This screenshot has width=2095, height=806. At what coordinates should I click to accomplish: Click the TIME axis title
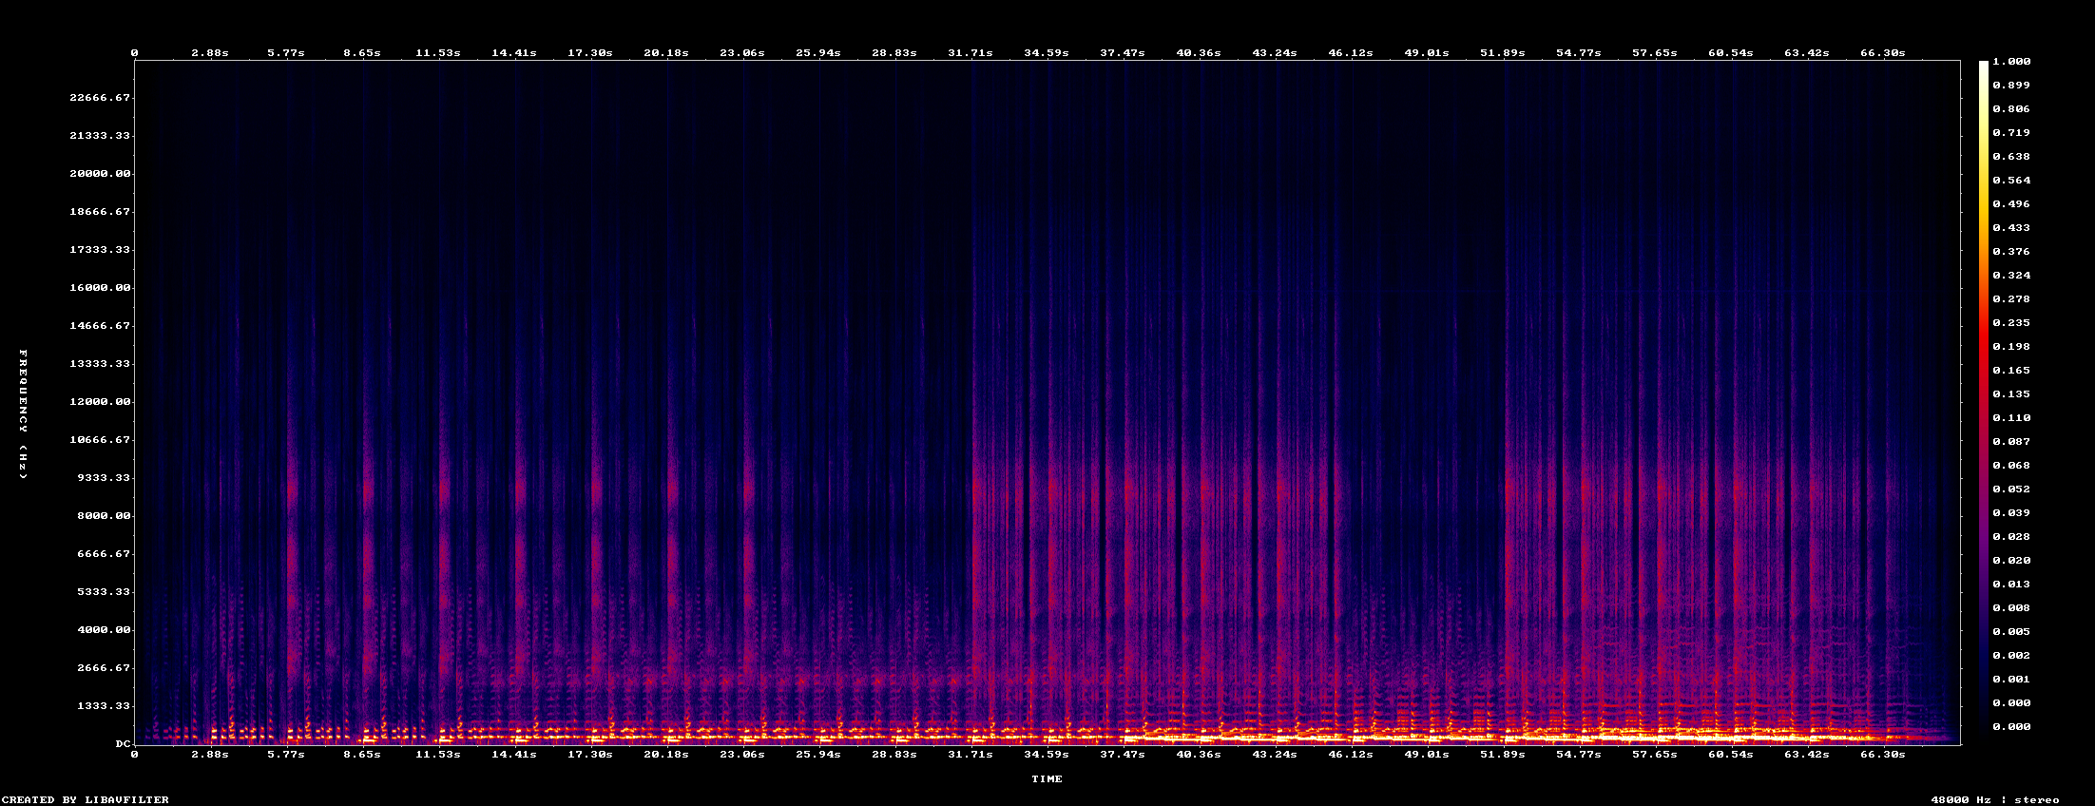pyautogui.click(x=1047, y=779)
